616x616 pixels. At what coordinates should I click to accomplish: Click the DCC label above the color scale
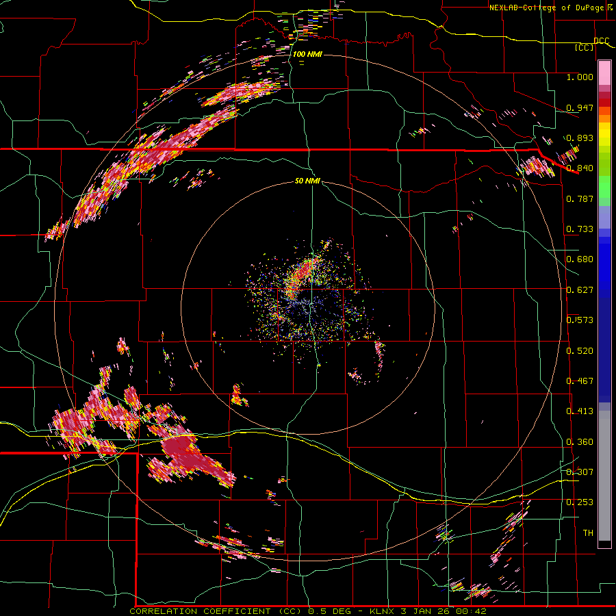coord(601,41)
